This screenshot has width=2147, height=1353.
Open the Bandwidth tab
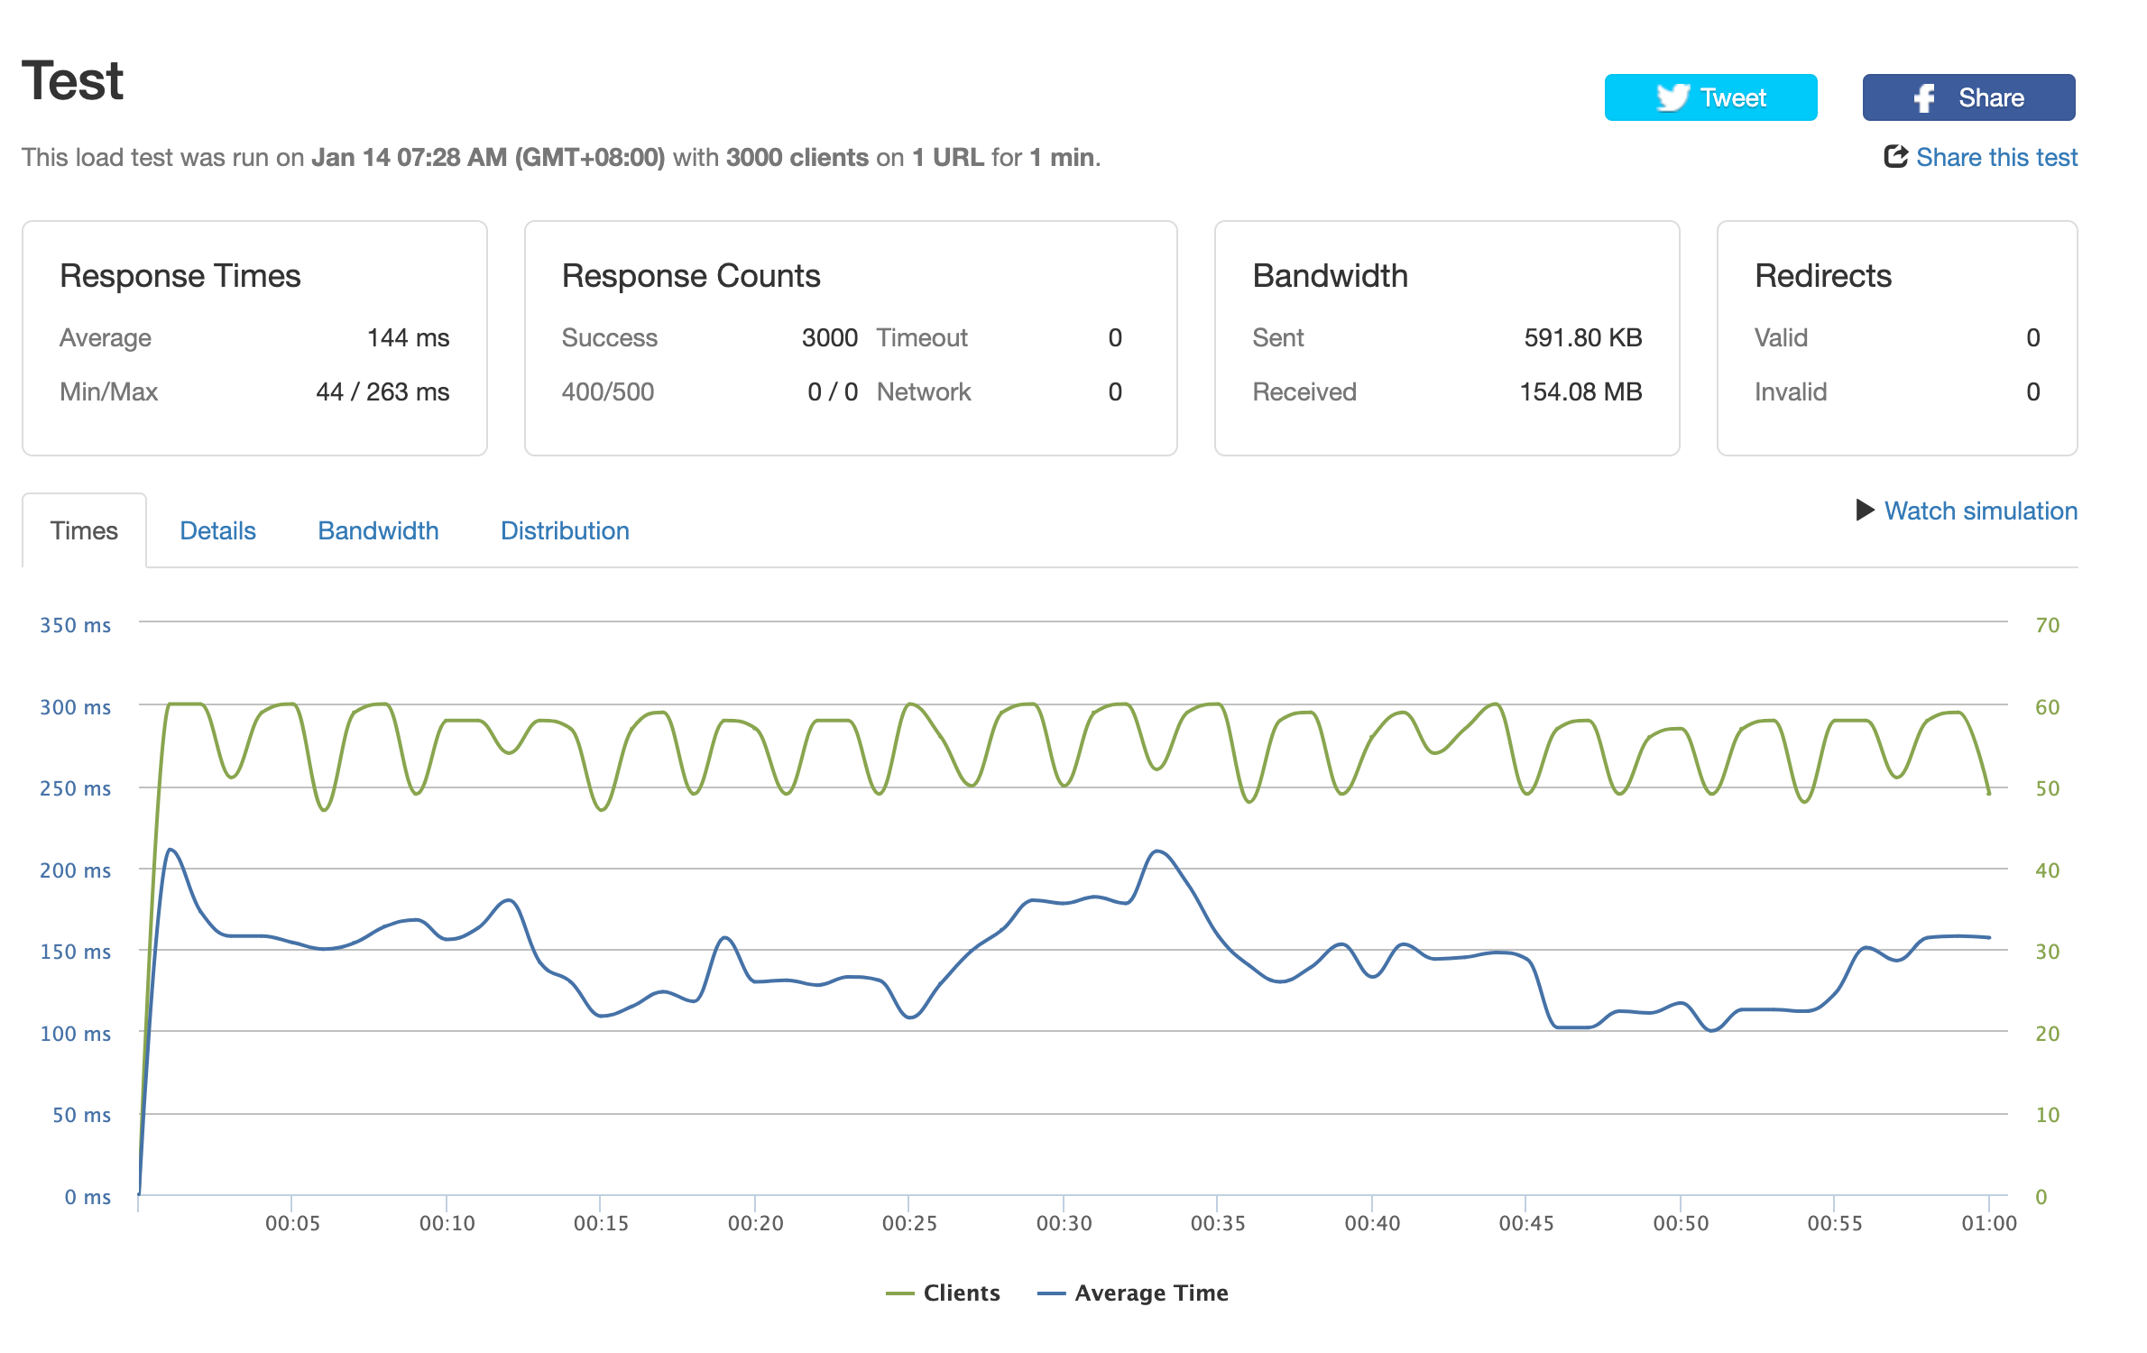(x=378, y=530)
